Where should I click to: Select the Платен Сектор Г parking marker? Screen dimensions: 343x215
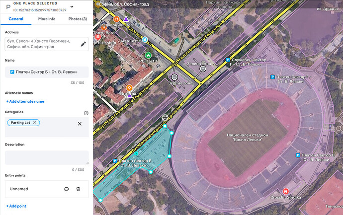pos(272,77)
